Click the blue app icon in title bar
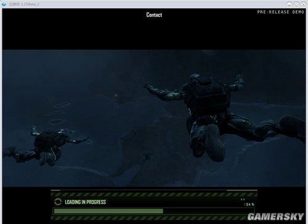The height and width of the screenshot is (224, 308). coord(4,4)
